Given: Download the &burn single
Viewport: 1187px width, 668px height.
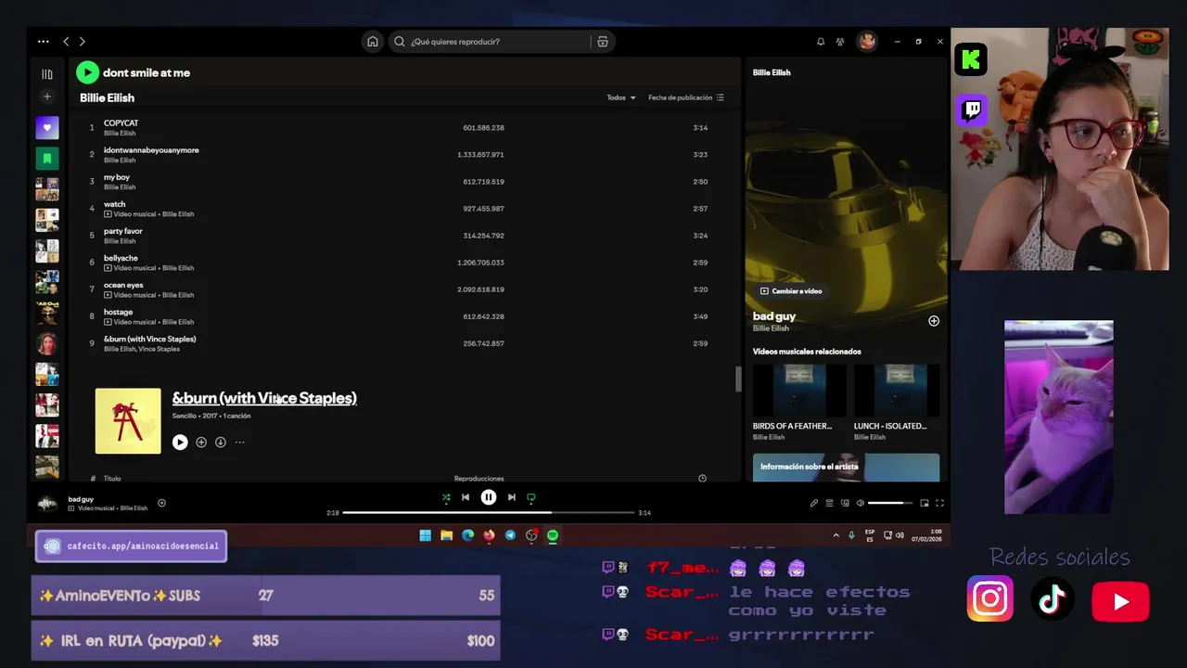Looking at the screenshot, I should (221, 443).
